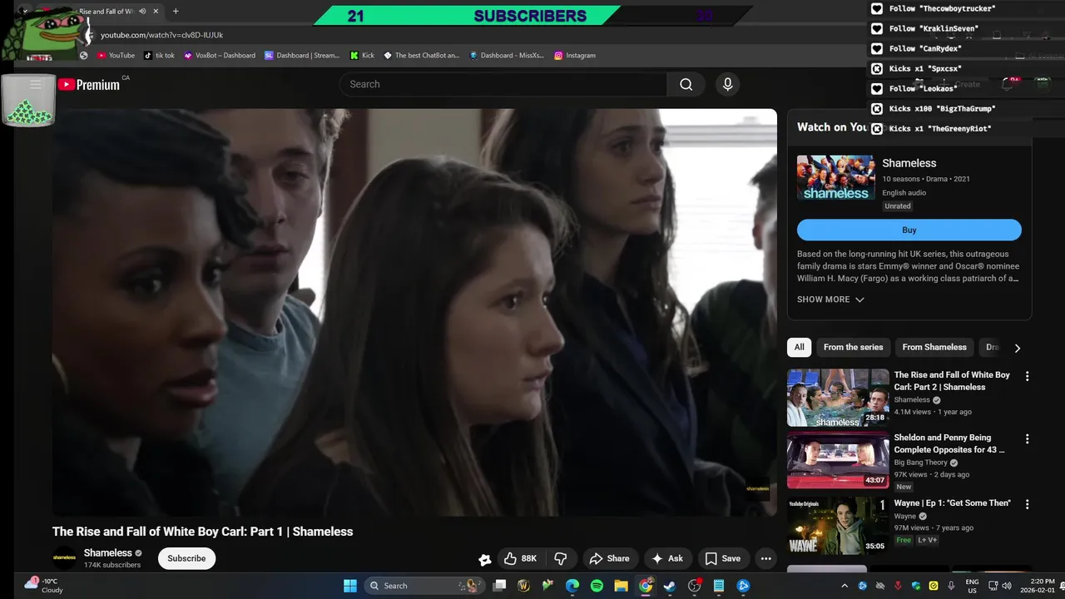Screen dimensions: 1065x599
Task: Open the VoxBot Dashboard bookmark
Action: coord(219,55)
